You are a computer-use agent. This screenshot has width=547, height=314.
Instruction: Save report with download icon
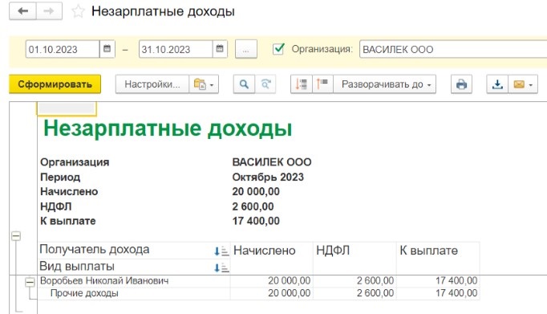click(x=497, y=84)
